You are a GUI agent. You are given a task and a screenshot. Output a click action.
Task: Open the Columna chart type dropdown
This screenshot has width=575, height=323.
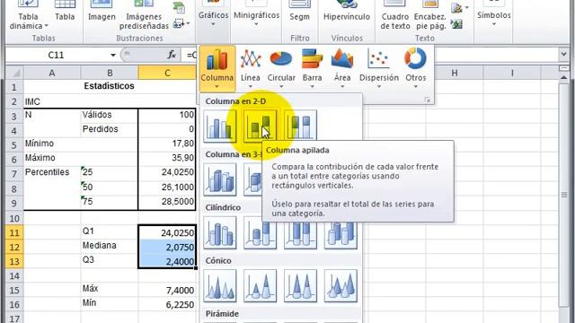coord(217,68)
